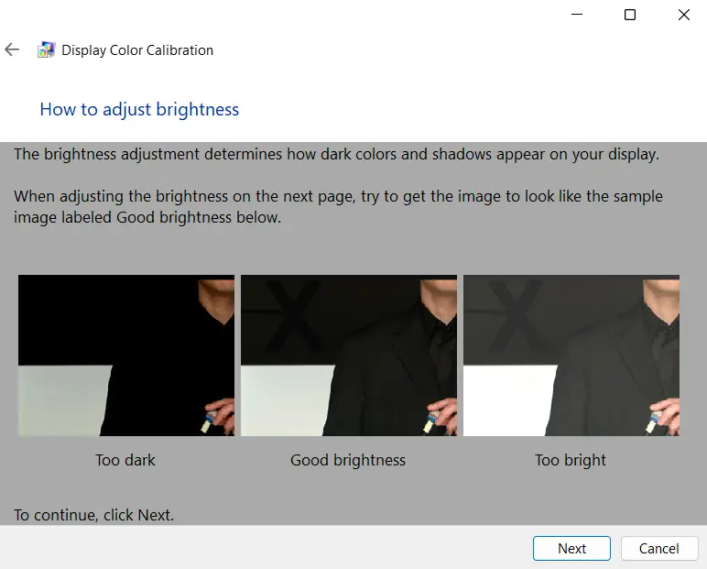The height and width of the screenshot is (569, 707).
Task: Click the How to adjust brightness heading
Action: tap(139, 110)
